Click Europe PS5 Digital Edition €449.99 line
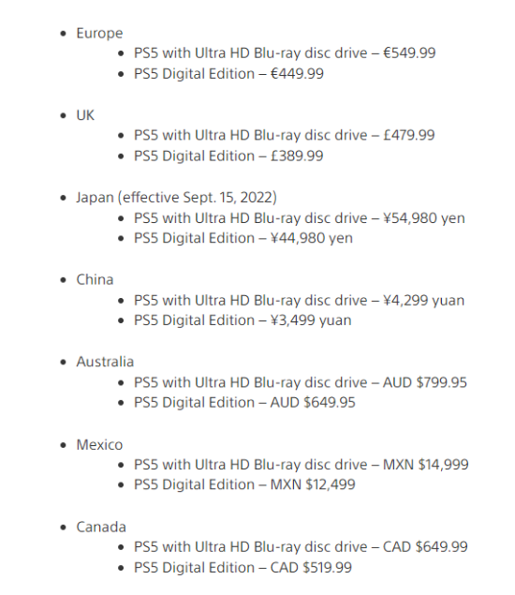515x595 pixels. pos(228,74)
